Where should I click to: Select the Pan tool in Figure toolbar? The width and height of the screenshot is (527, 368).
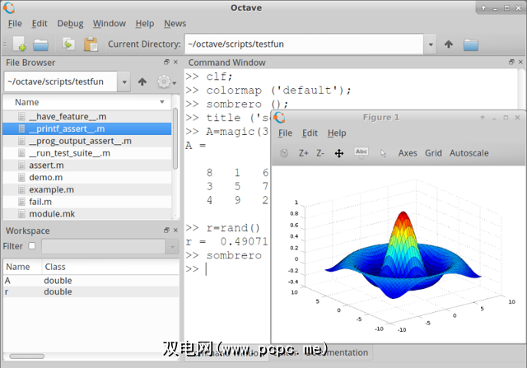(x=339, y=153)
